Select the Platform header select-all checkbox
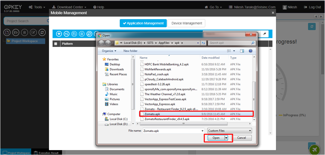Screen dimensions: 325x155 55,44
